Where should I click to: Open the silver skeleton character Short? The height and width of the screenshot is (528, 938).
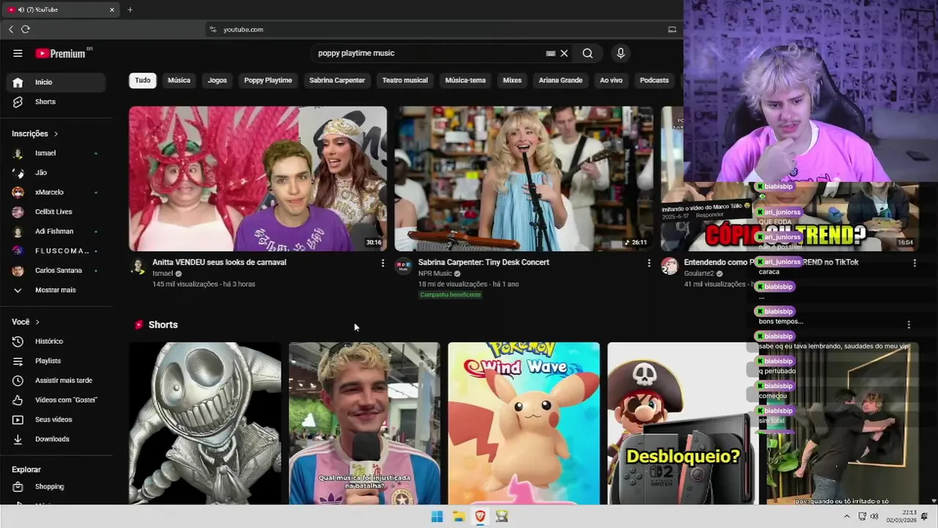tap(205, 423)
